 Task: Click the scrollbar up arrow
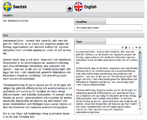point(140,105)
